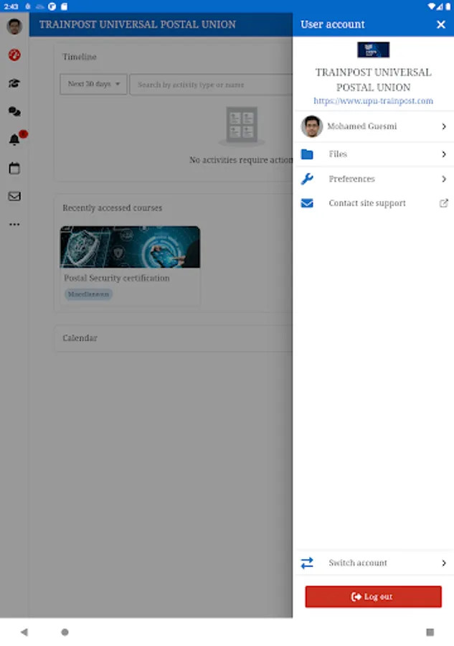Open the Postal Security certification course image
This screenshot has height=646, width=454.
coord(130,247)
